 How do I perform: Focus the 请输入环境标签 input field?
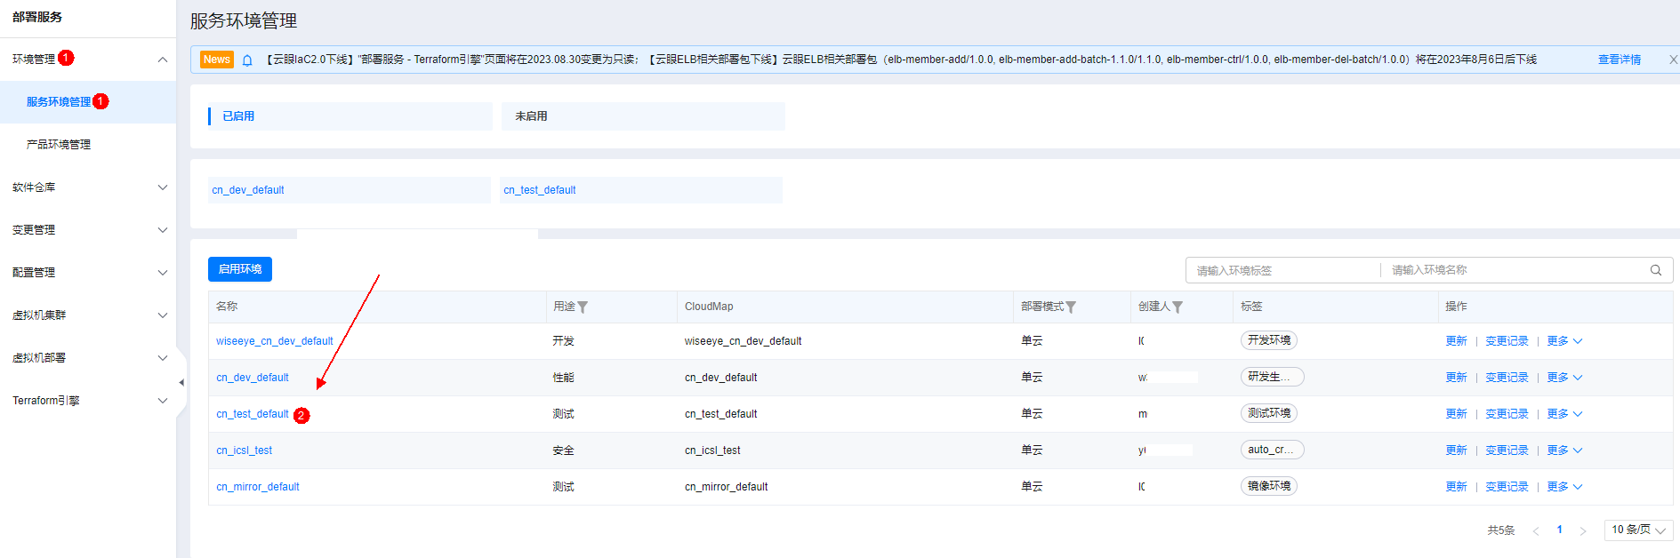click(1282, 270)
